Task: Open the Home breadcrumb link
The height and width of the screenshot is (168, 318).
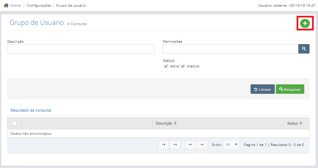Action: [15, 6]
